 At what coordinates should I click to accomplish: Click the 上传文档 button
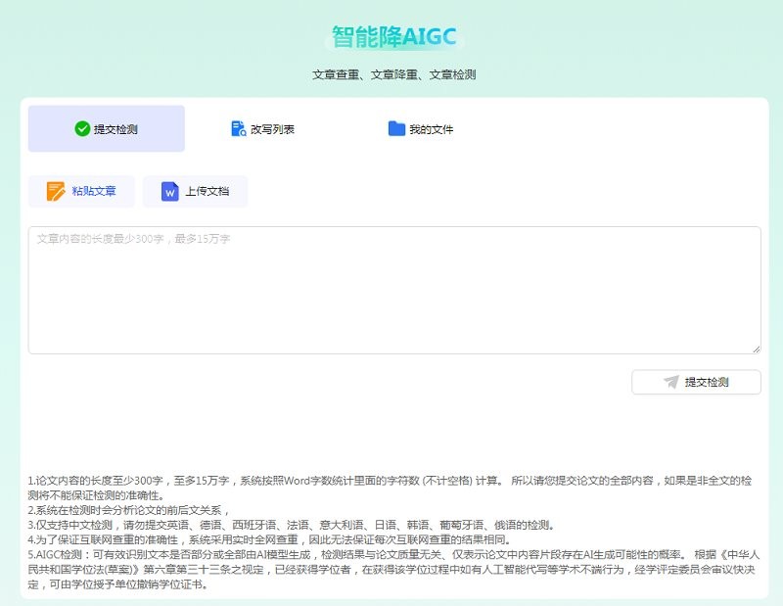[196, 190]
